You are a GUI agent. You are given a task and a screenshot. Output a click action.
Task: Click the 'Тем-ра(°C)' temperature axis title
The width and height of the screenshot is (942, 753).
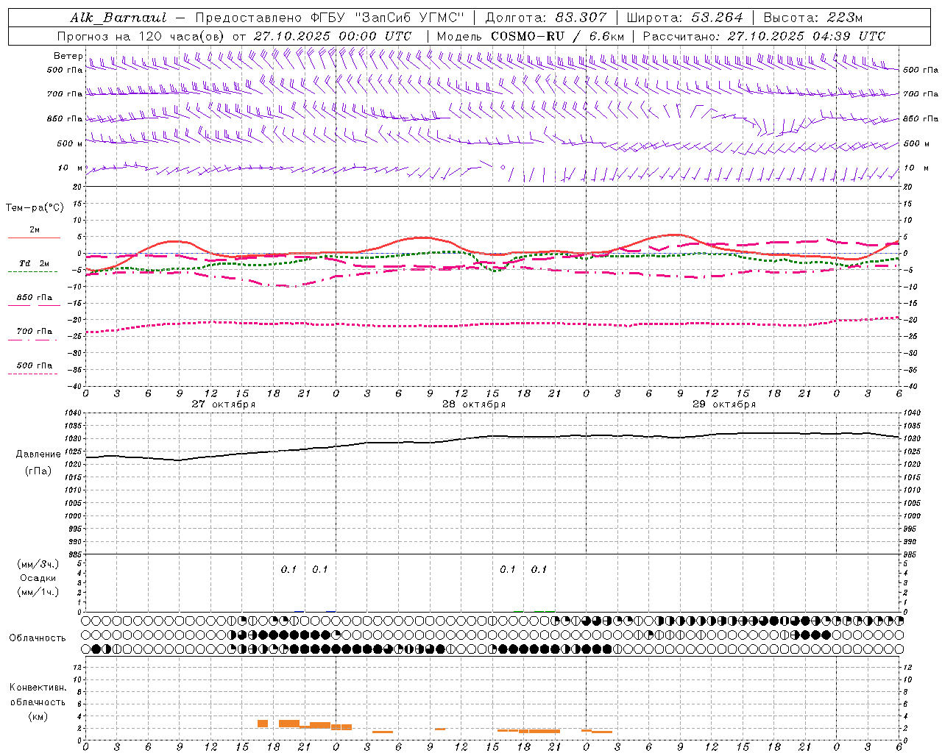pyautogui.click(x=35, y=208)
